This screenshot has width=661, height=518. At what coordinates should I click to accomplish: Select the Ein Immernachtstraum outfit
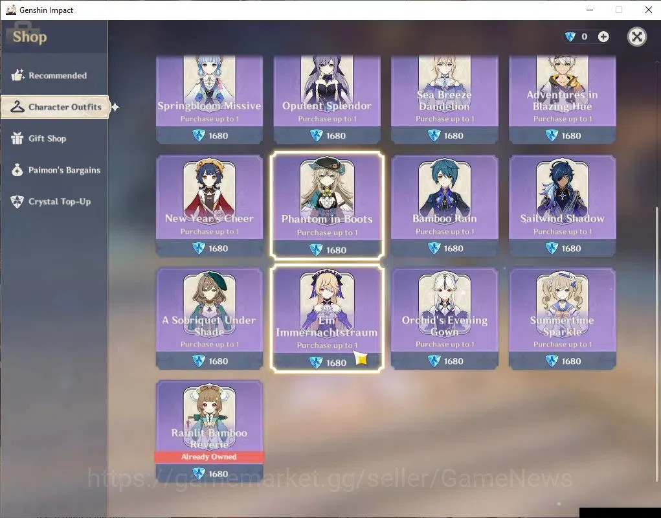click(x=327, y=319)
